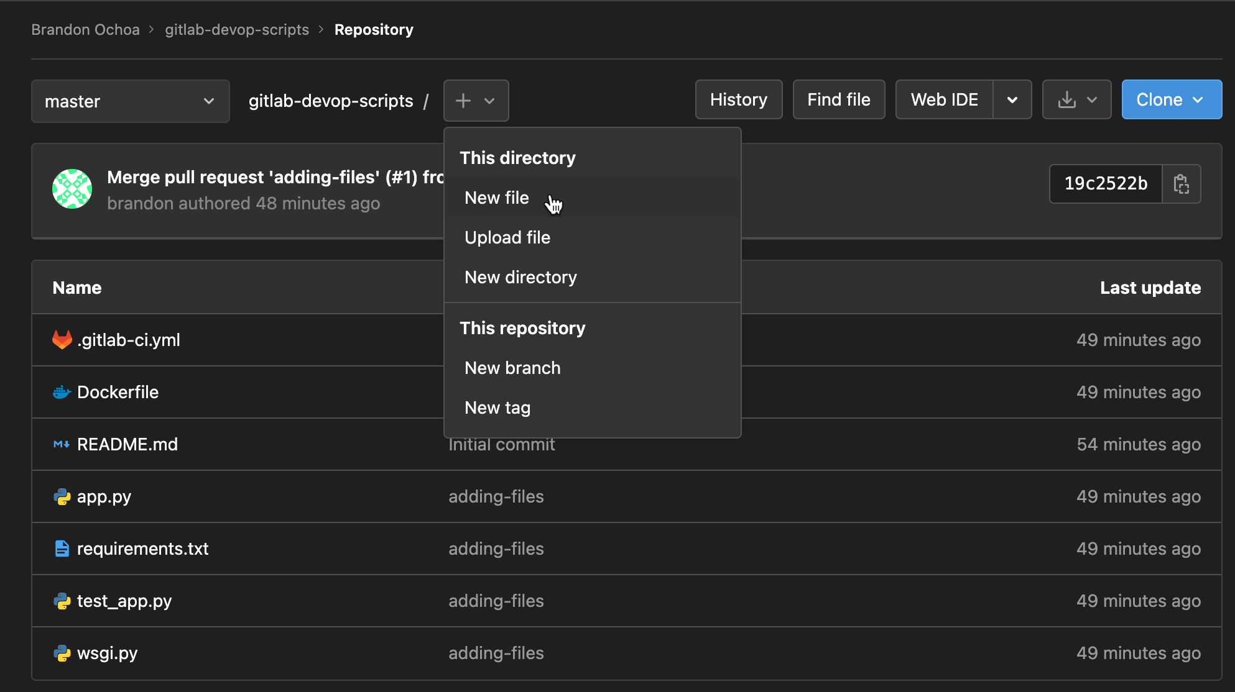
Task: Click the Python icon next to wsgi.py
Action: coord(62,653)
